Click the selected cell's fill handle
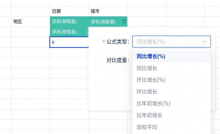Viewport: 220px width, 134px height. pyautogui.click(x=88, y=47)
